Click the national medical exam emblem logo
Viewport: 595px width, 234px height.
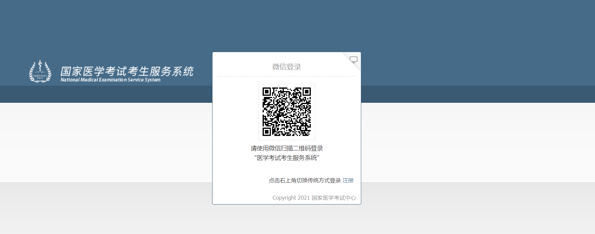point(40,72)
